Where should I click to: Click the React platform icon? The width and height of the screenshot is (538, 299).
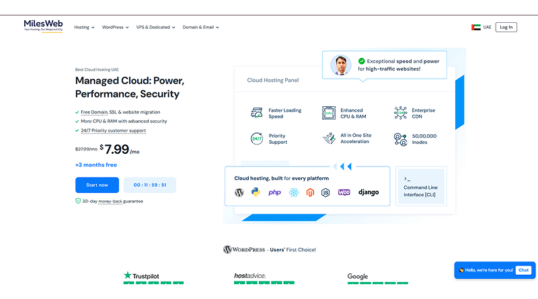[x=294, y=192]
